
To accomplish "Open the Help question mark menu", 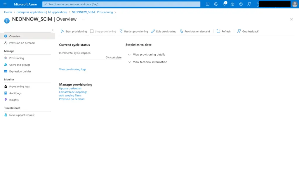I will pos(241,4).
